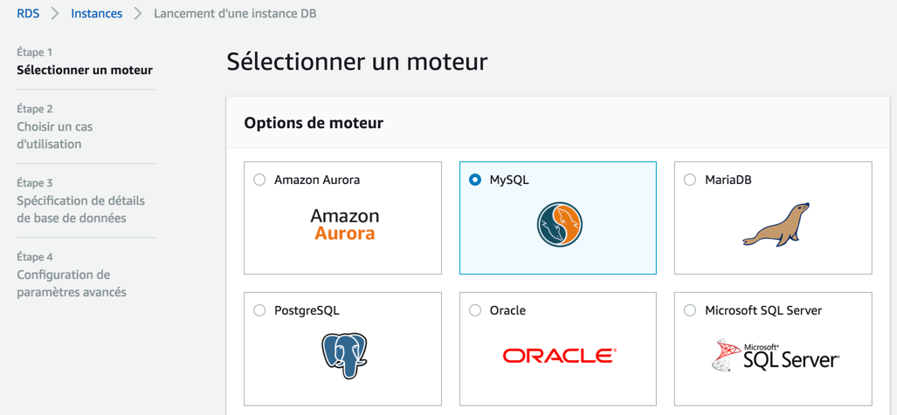The width and height of the screenshot is (897, 415).
Task: Click the Microsoft SQL Server logo
Action: click(x=776, y=356)
